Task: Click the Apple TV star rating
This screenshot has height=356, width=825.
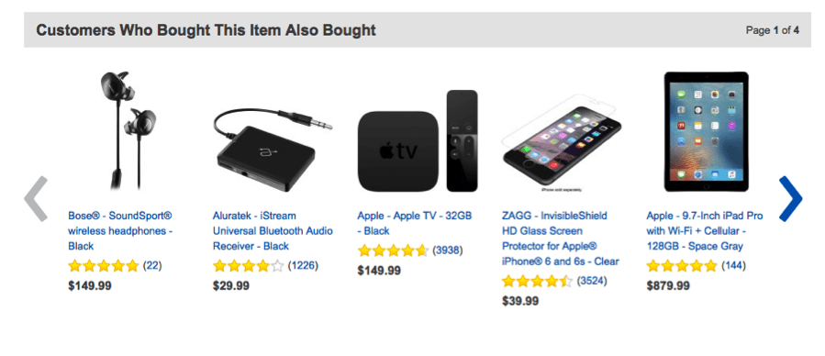Action: (393, 250)
